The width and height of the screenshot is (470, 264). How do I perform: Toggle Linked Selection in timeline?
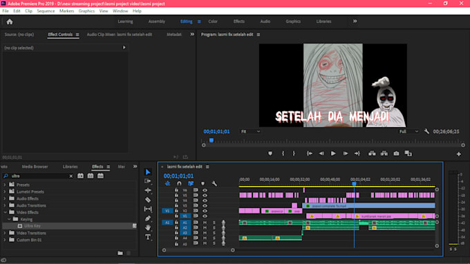(x=191, y=183)
